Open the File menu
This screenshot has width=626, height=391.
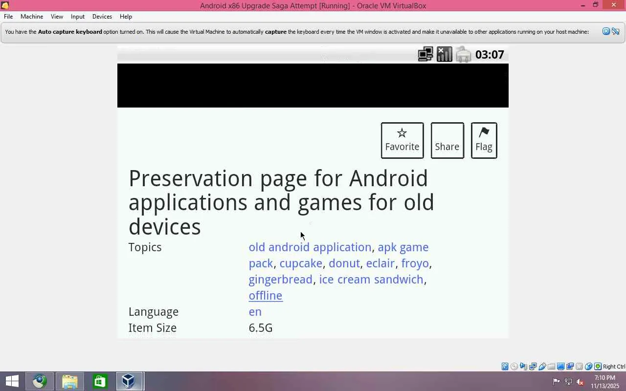tap(8, 16)
